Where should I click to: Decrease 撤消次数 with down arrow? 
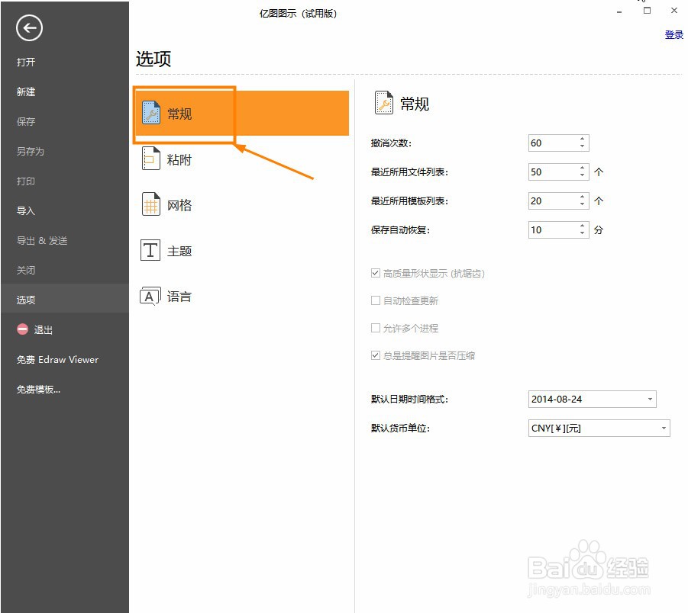(582, 146)
